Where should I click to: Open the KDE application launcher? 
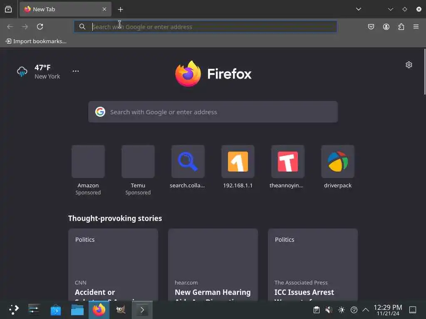(x=14, y=310)
